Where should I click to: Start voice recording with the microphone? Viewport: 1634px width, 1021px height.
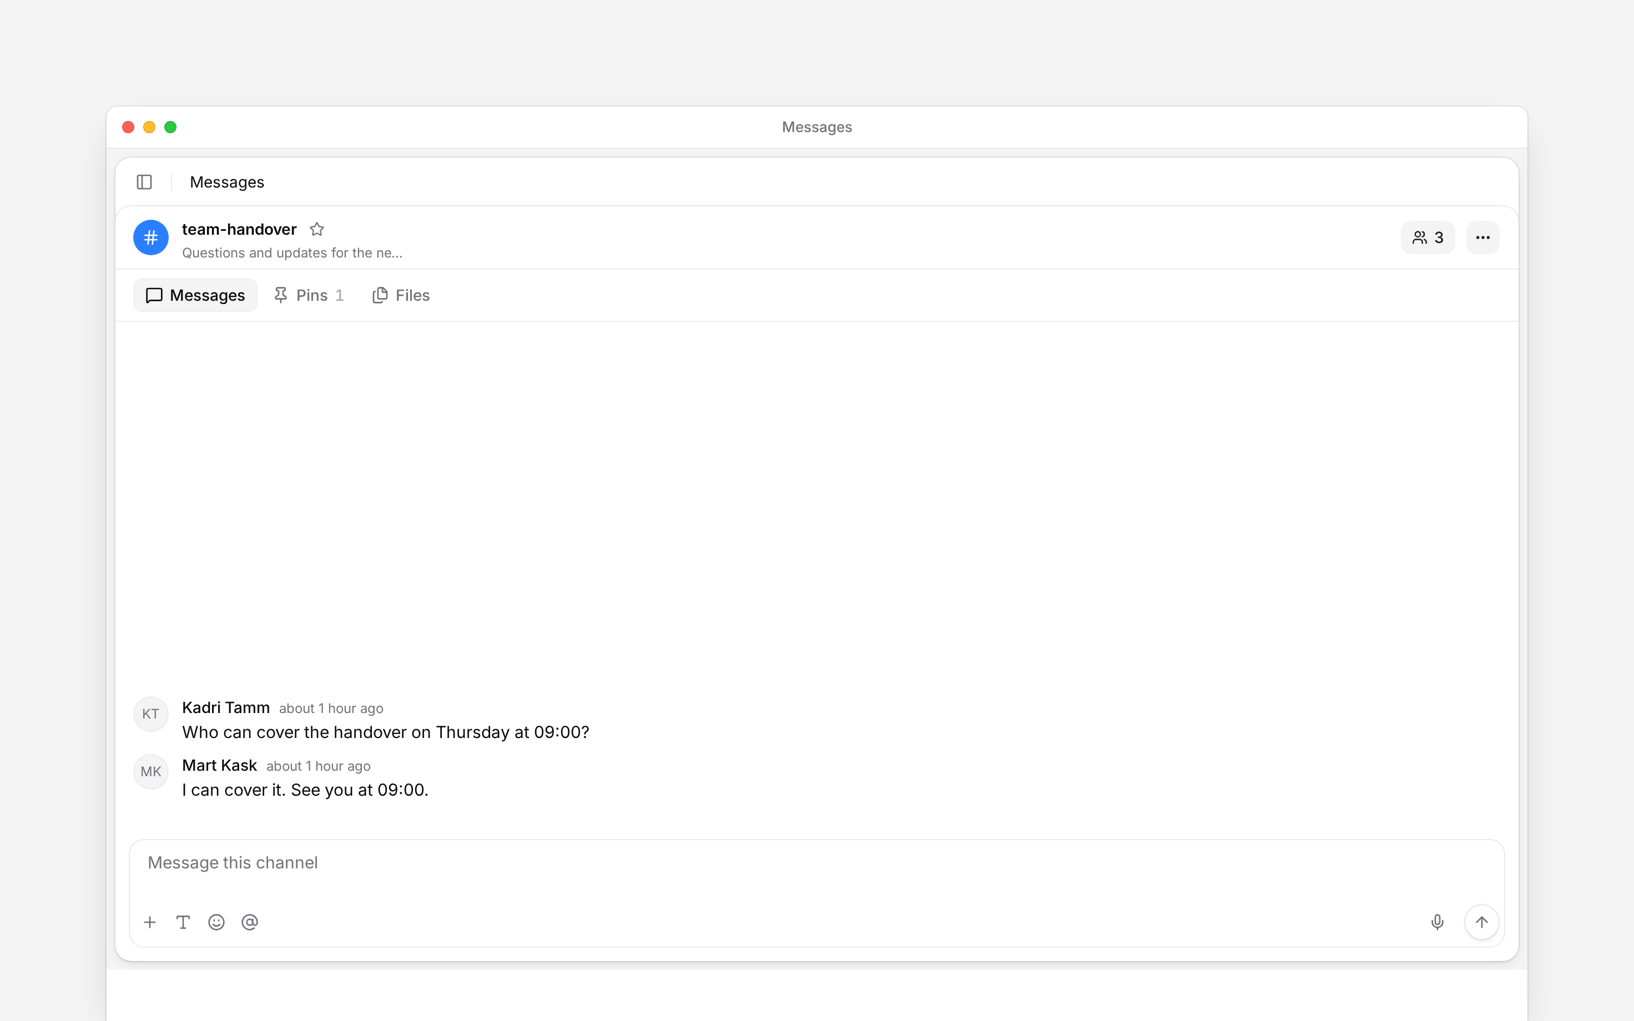point(1438,922)
